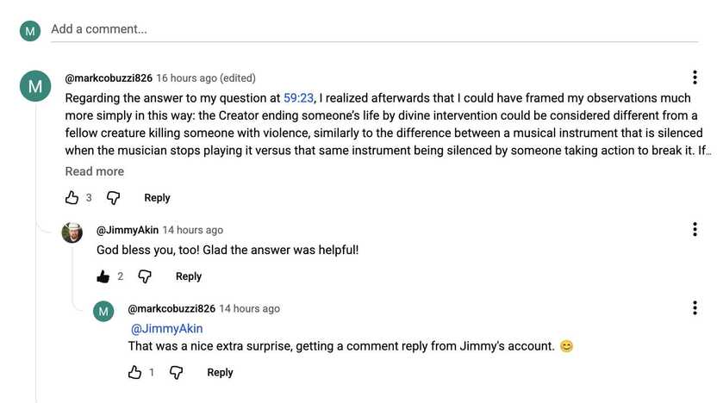The height and width of the screenshot is (403, 723).
Task: Click the Add a comment field
Action: 374,29
